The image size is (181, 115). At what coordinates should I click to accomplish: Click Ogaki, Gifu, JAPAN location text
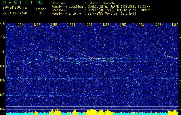tap(119, 7)
